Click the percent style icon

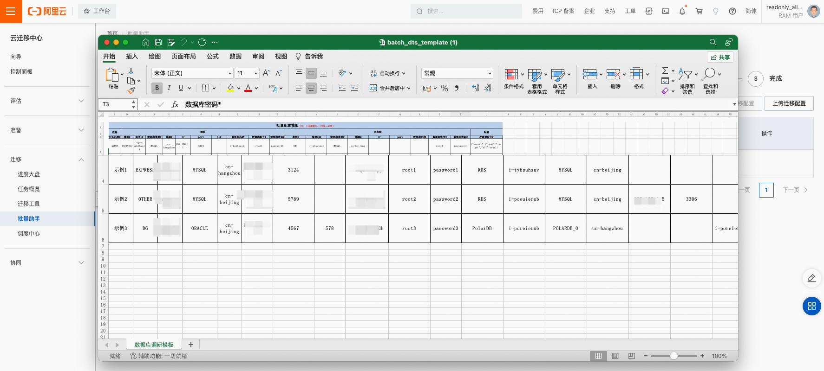click(445, 88)
